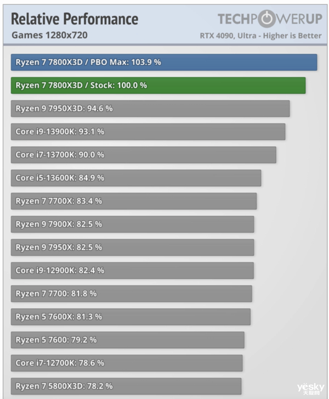Select the Core i7-12700K bar
Image resolution: width=329 pixels, height=399 pixels.
(x=127, y=363)
